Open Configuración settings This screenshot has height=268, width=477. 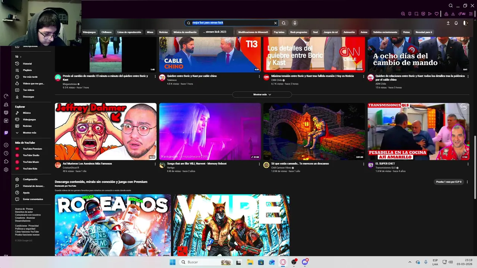pos(30,179)
